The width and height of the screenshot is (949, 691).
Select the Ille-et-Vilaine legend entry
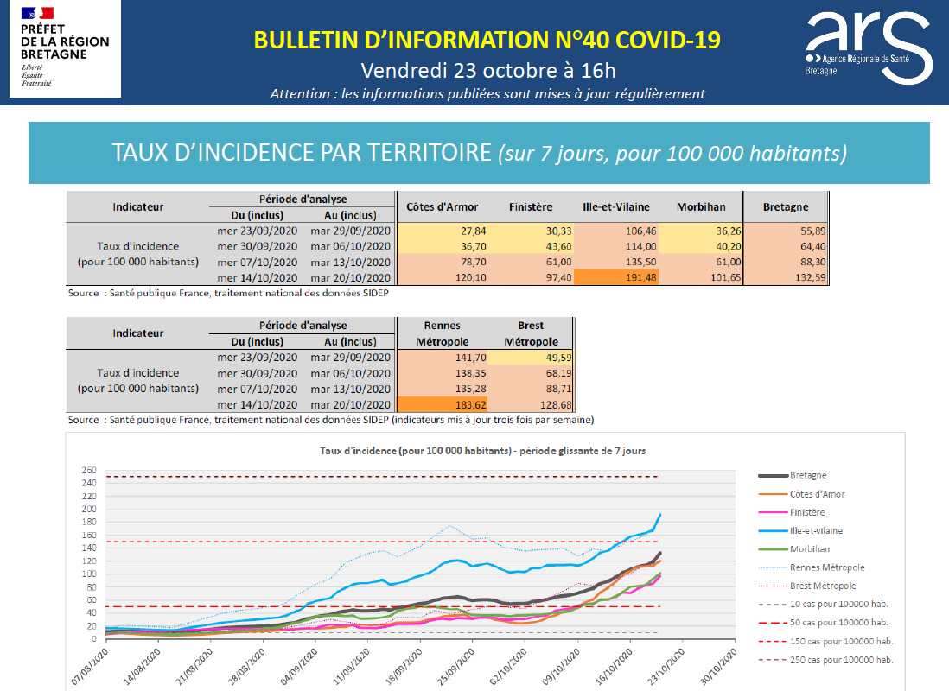click(800, 530)
